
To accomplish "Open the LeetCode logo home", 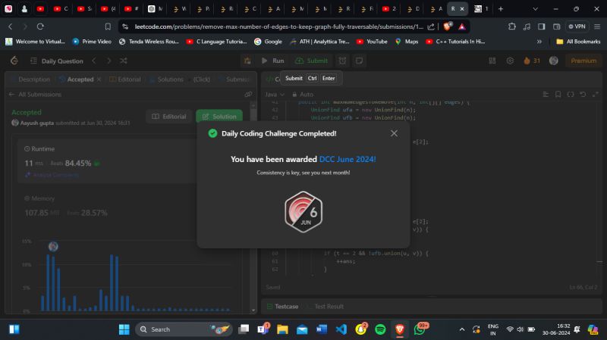I will tap(14, 61).
